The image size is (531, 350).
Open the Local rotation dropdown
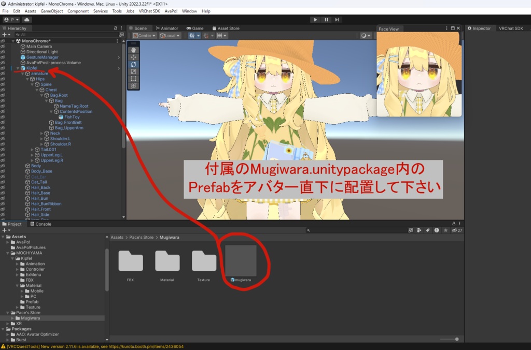pos(170,36)
